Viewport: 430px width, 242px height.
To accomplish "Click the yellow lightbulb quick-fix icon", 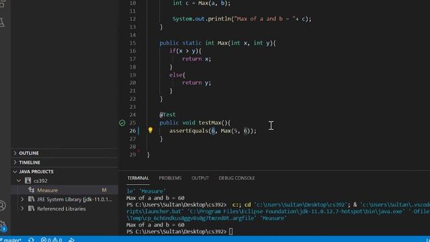I will tap(150, 130).
